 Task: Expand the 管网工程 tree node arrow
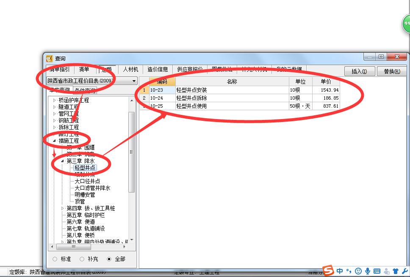(54, 114)
